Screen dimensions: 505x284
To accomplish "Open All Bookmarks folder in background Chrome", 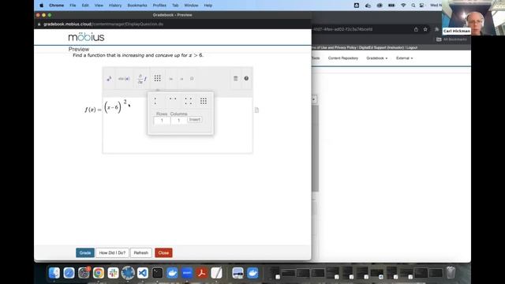I will [x=451, y=39].
